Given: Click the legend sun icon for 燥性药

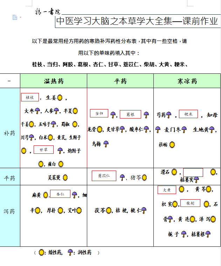Looking at the screenshot, I should [41, 252].
